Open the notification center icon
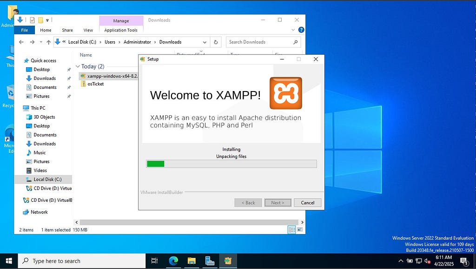476x269 pixels. [x=464, y=261]
